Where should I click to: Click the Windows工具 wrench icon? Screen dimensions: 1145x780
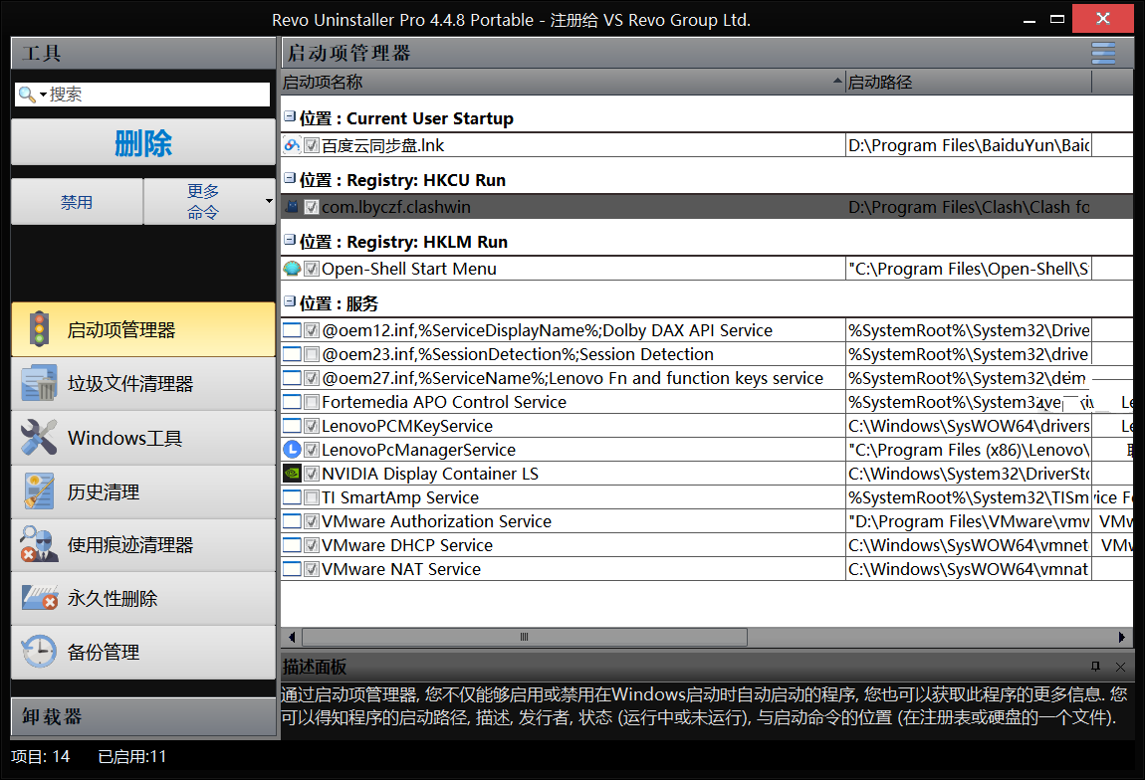(x=39, y=438)
